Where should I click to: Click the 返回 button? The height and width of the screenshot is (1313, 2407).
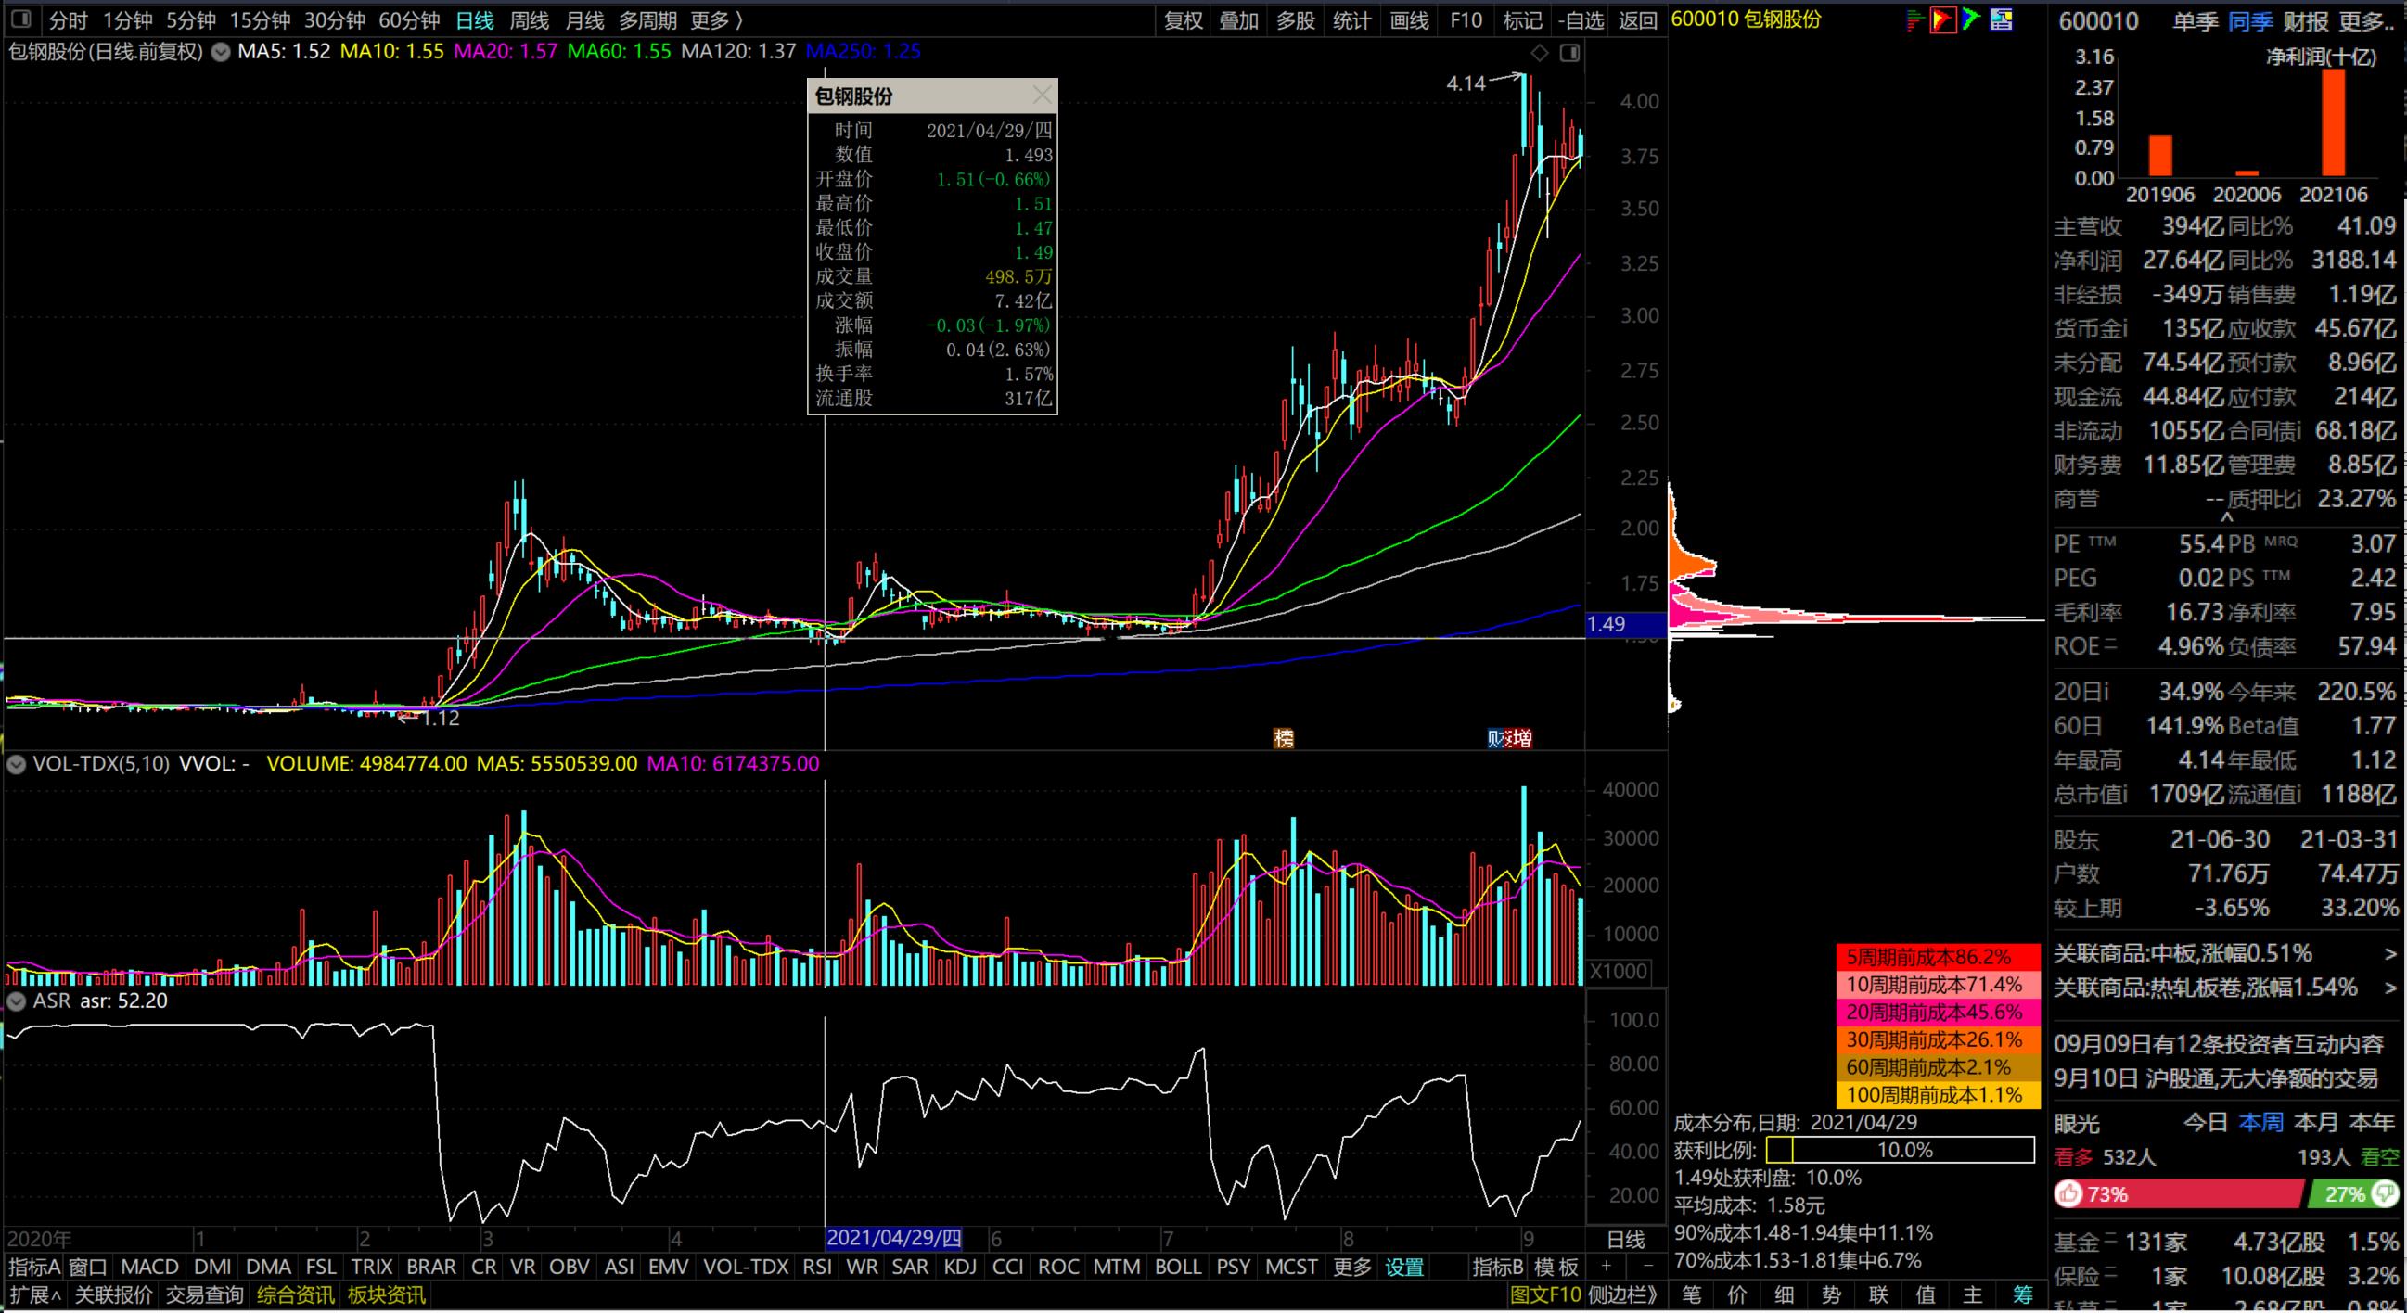pyautogui.click(x=1637, y=19)
